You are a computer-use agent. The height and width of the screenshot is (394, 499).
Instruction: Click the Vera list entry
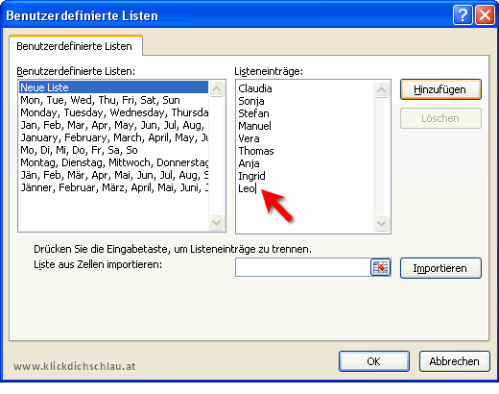pos(249,138)
